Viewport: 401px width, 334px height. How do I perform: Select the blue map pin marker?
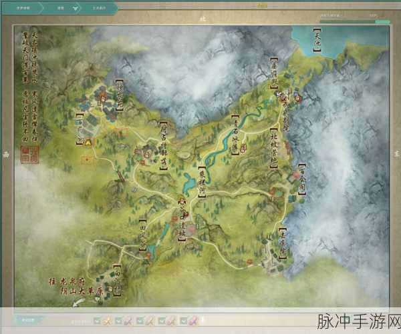coord(128,321)
